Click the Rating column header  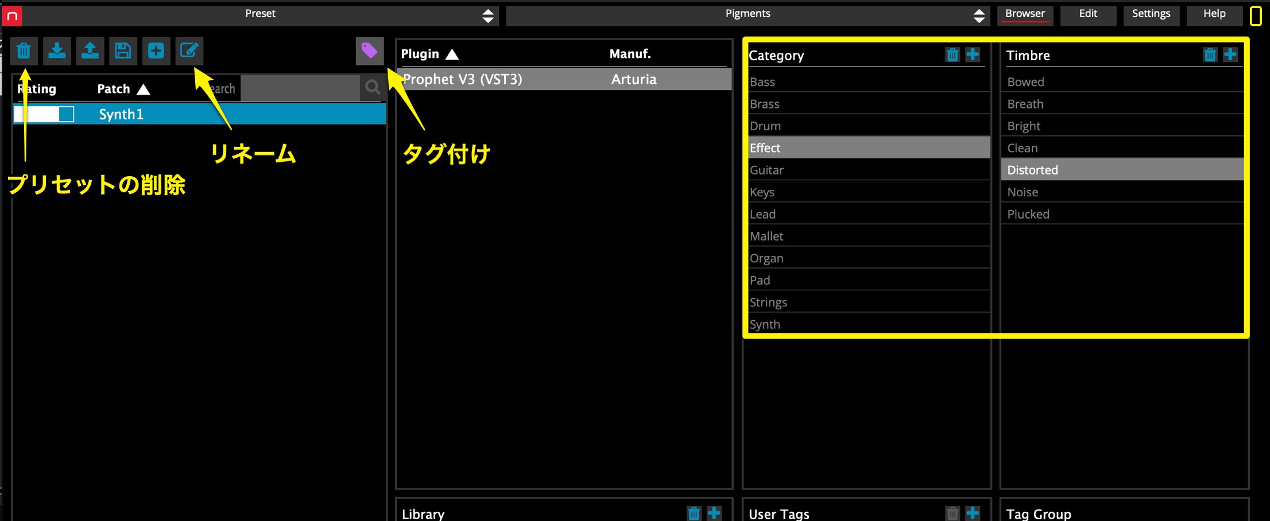(x=37, y=89)
